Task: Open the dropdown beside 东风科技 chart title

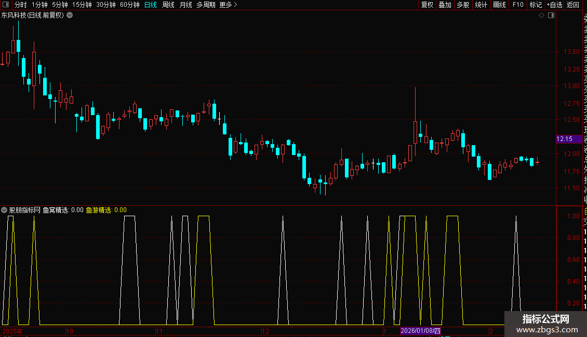Action: coord(70,16)
